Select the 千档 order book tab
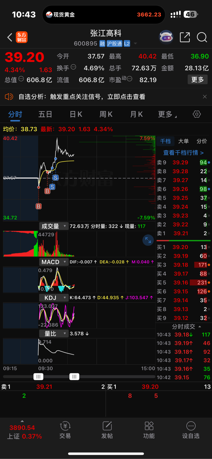The height and width of the screenshot is (459, 212). coord(165,141)
